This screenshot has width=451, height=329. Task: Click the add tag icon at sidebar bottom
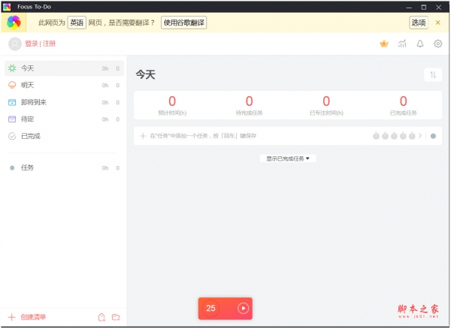pos(101,317)
